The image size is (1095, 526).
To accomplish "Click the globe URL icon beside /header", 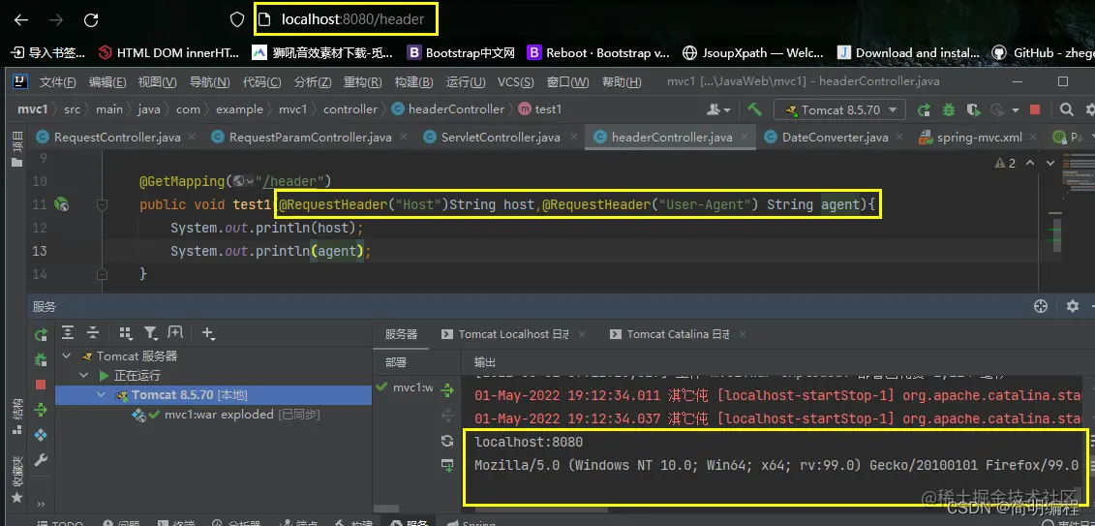I will (x=243, y=181).
